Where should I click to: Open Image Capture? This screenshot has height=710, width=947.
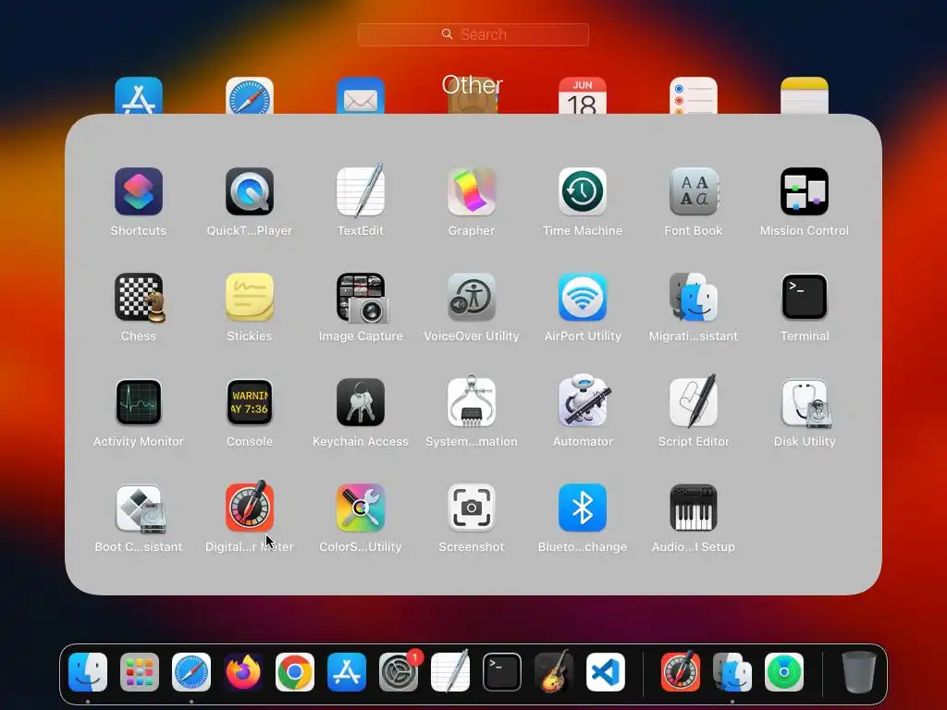tap(362, 298)
